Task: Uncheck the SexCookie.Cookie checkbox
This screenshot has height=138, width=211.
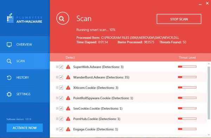Action: (x=61, y=108)
